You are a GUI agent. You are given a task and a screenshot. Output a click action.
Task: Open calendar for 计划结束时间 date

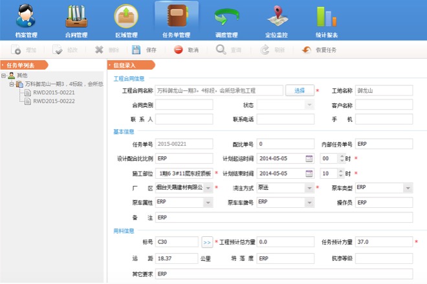click(309, 174)
